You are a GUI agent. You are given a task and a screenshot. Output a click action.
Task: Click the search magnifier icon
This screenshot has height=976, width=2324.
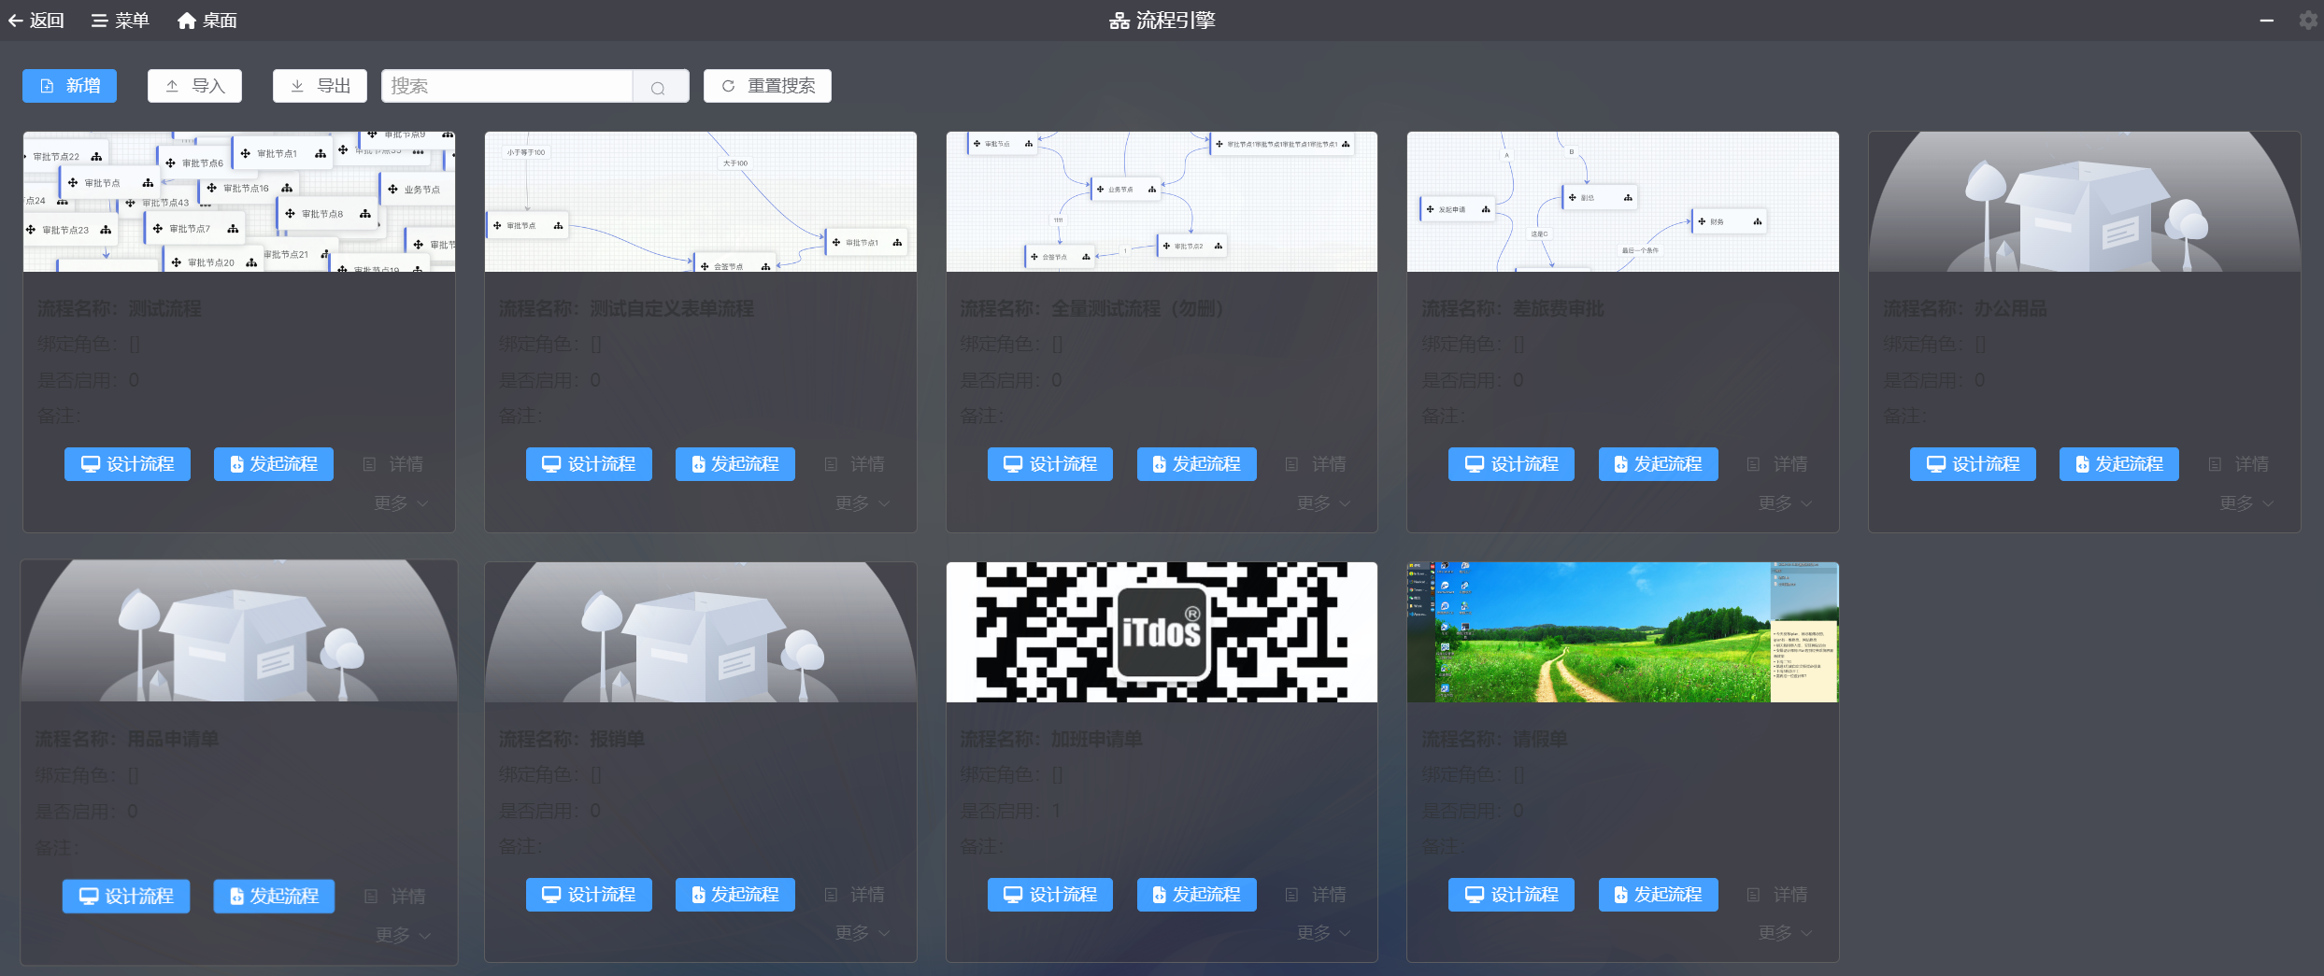pos(658,87)
